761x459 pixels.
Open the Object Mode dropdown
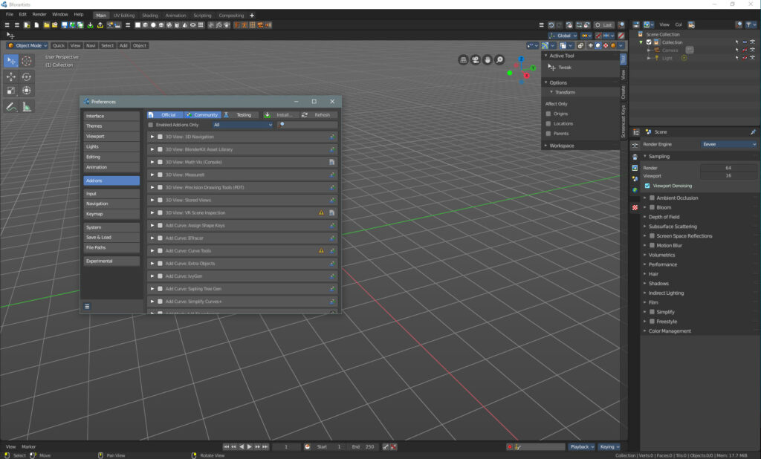click(x=27, y=45)
